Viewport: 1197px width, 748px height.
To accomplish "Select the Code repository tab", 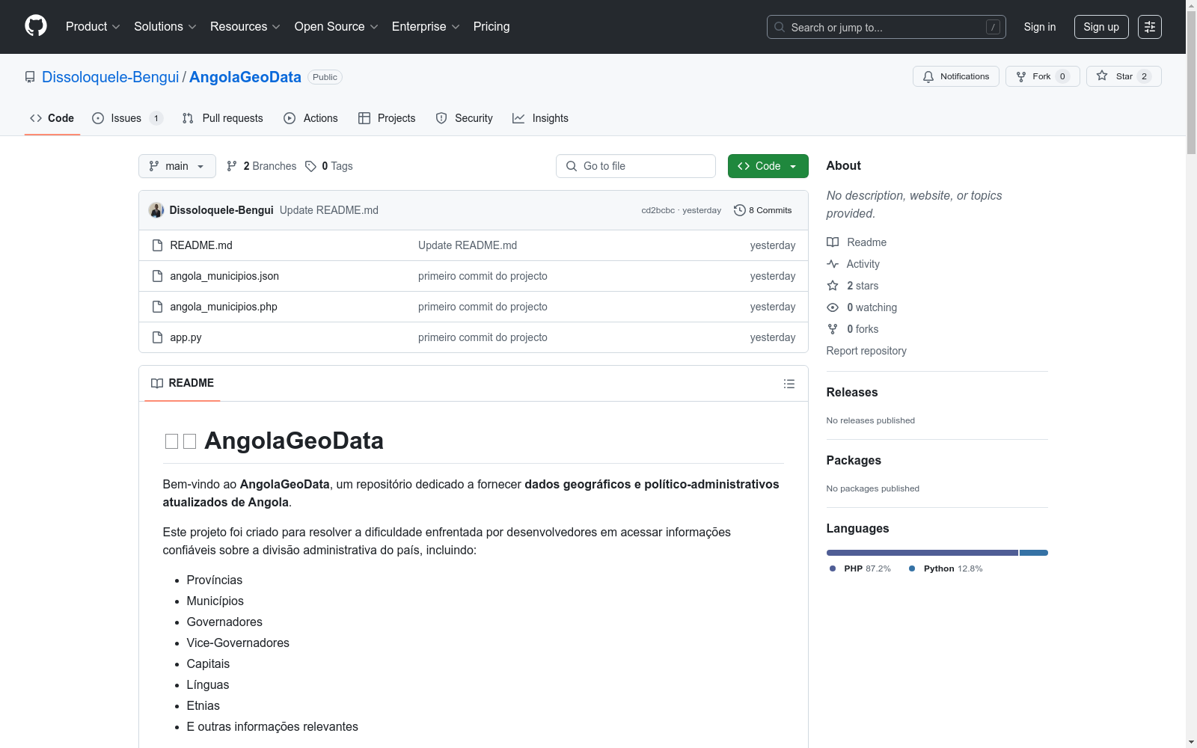I will pyautogui.click(x=52, y=118).
